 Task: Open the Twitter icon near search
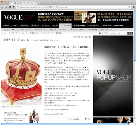tap(103, 33)
